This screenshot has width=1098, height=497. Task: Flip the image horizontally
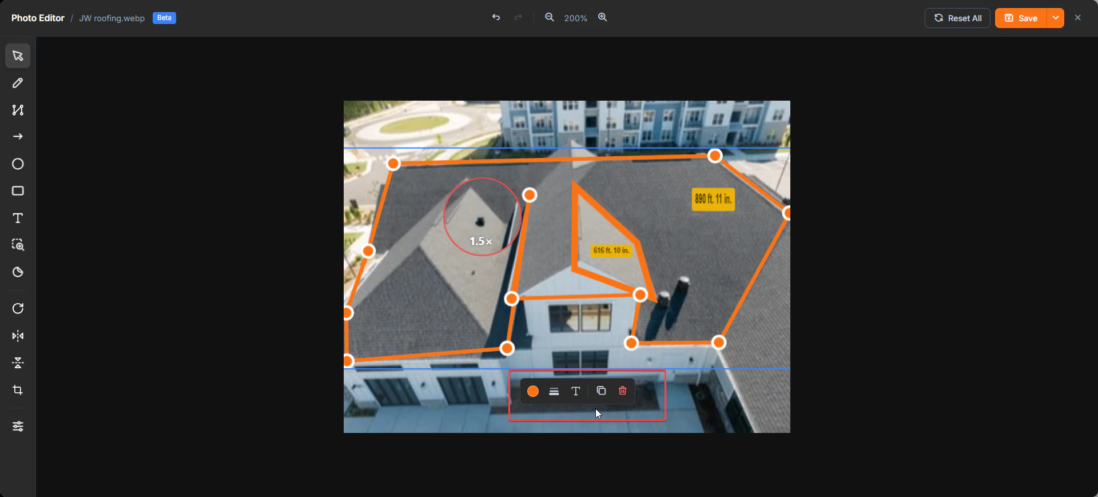[x=18, y=336]
